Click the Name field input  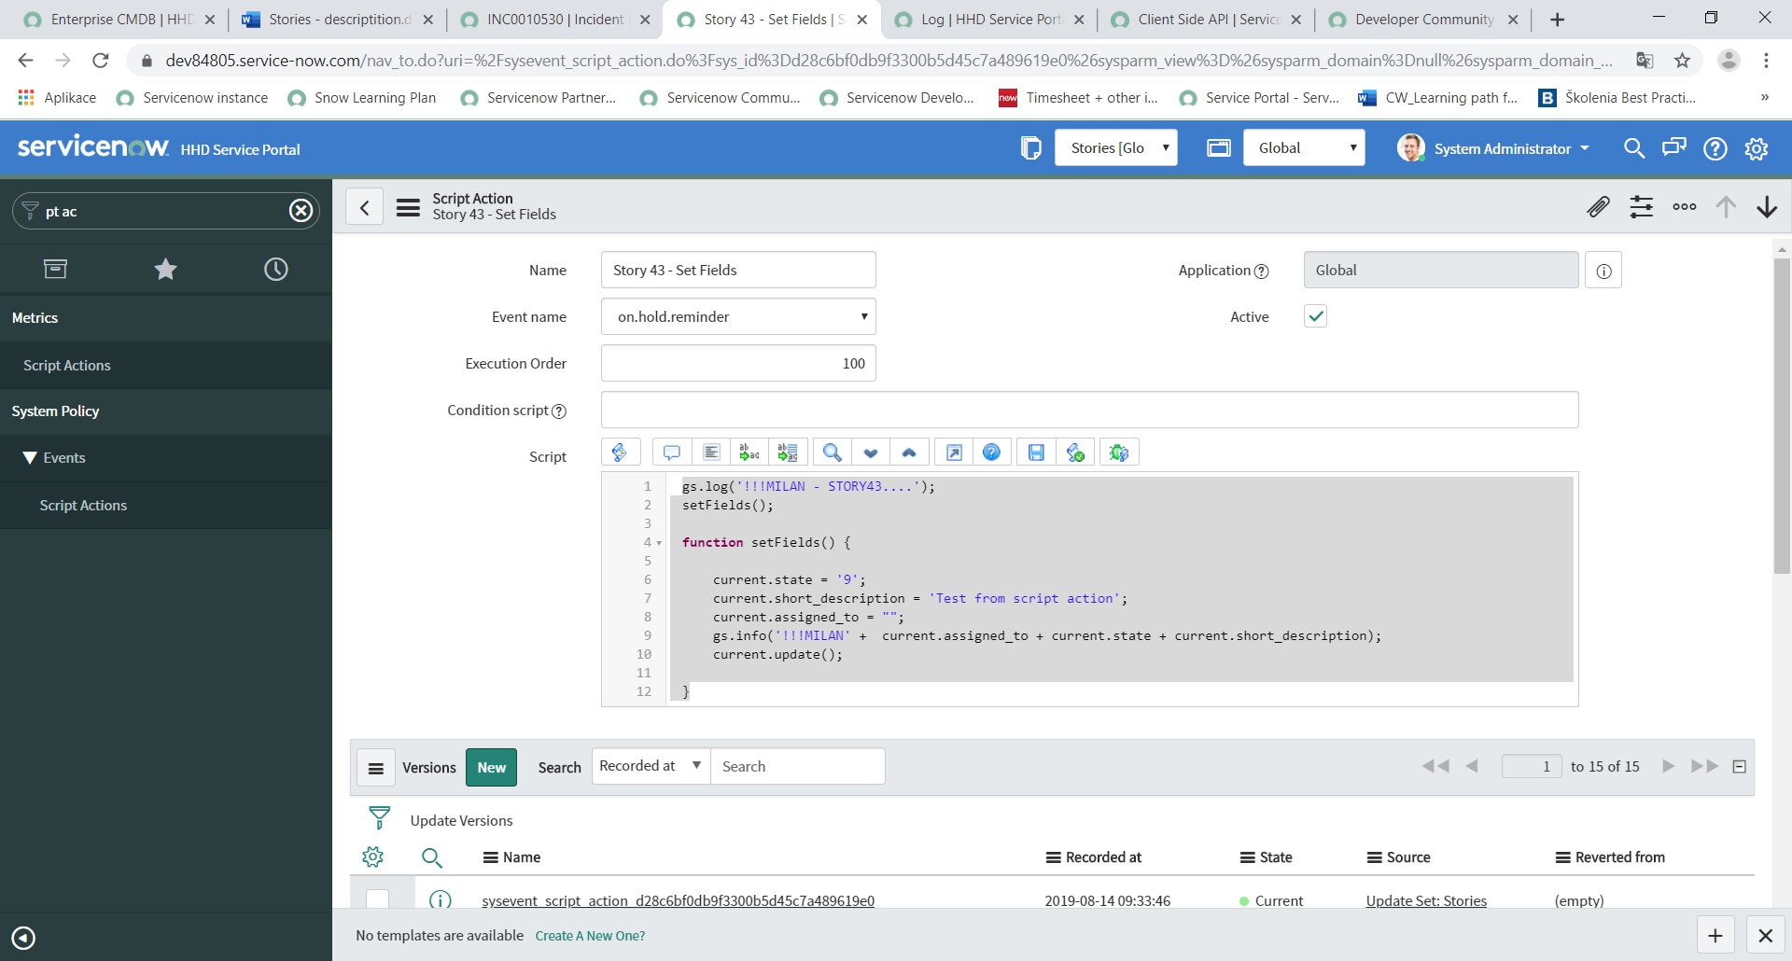[738, 270]
